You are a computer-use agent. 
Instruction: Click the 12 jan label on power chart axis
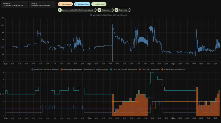click(x=173, y=64)
